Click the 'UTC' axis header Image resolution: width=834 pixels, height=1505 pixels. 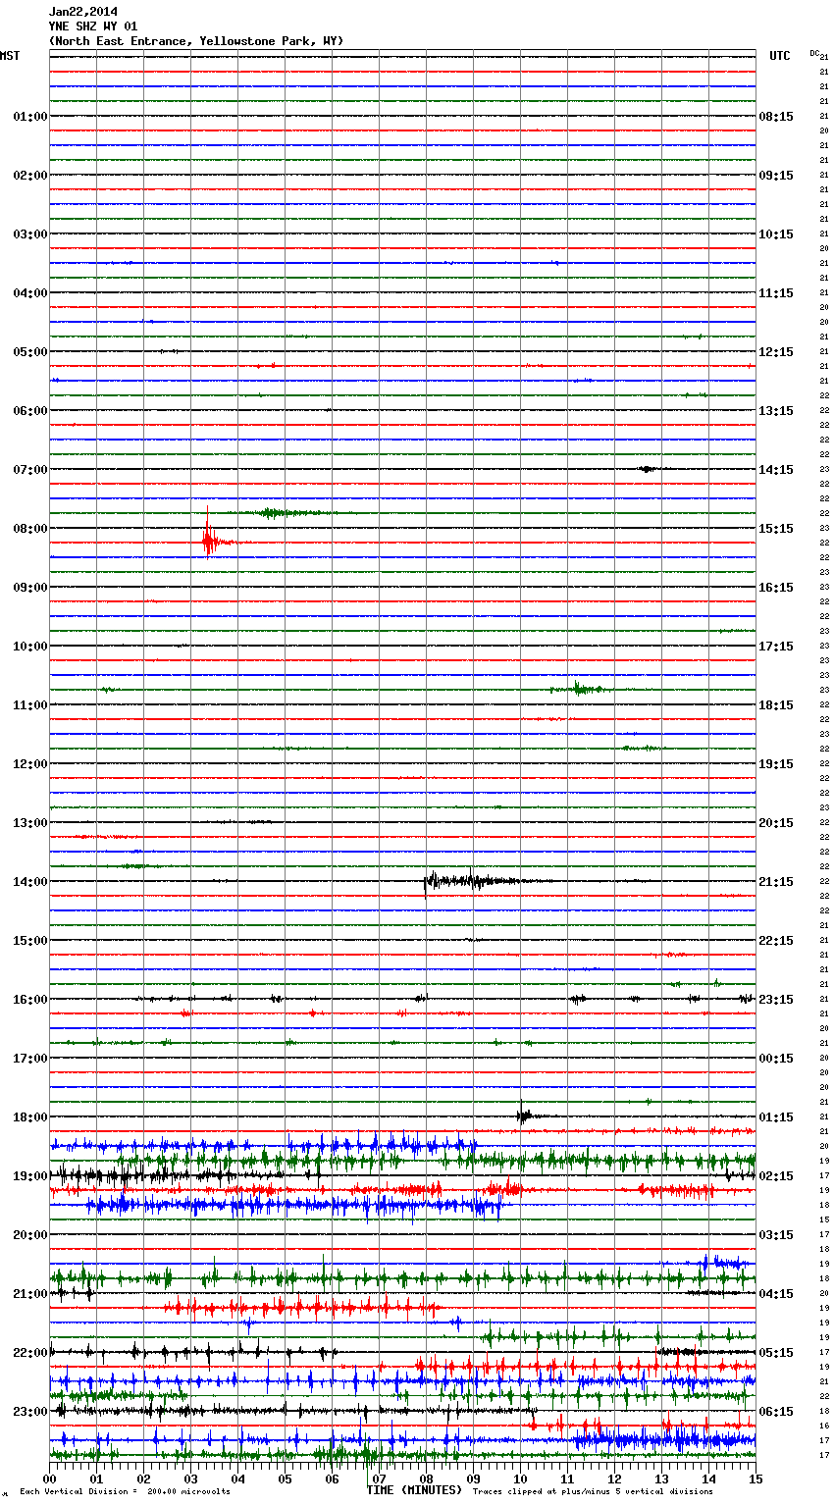[780, 56]
